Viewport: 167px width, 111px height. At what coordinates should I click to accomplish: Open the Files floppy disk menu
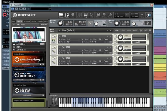point(98,15)
